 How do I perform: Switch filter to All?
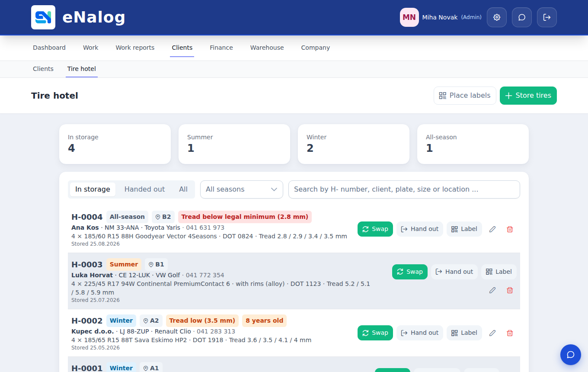point(183,189)
